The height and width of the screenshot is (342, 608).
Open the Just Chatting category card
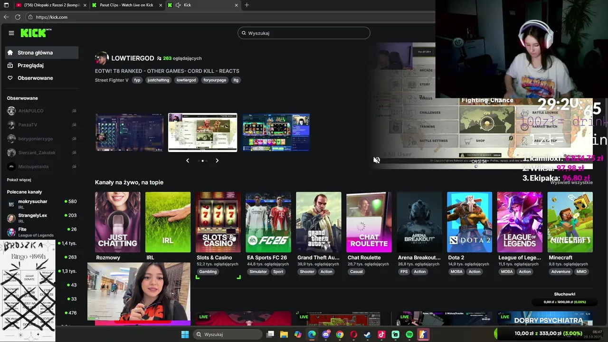[x=117, y=222]
